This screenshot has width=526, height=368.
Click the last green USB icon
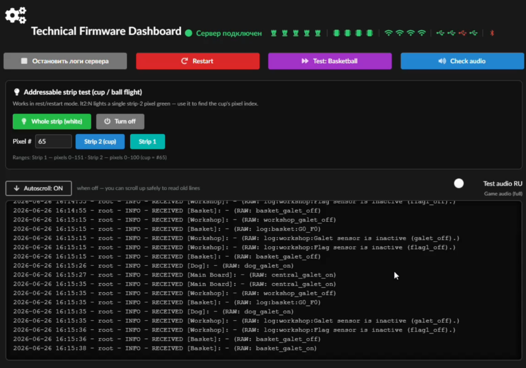[473, 33]
